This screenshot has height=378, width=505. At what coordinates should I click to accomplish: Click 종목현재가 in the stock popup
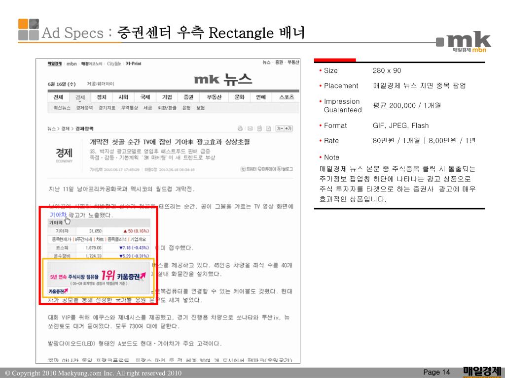62,240
